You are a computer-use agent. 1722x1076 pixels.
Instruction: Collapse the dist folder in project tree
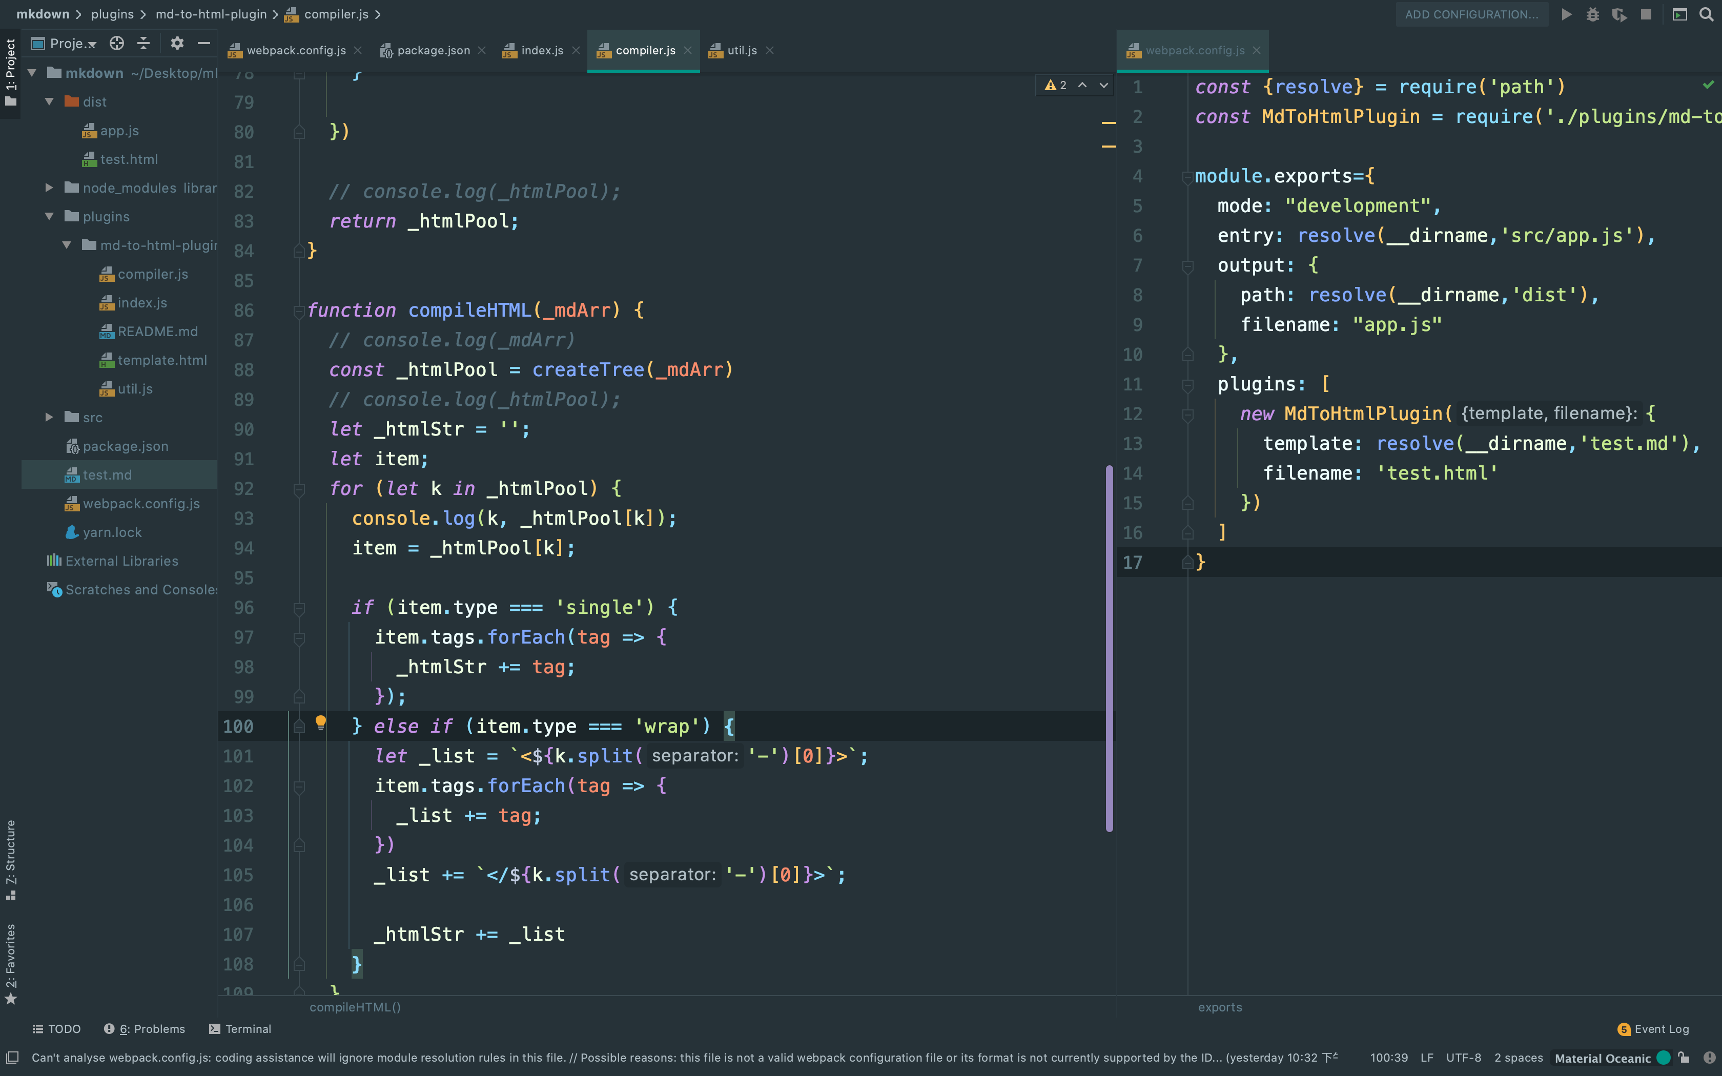coord(49,102)
